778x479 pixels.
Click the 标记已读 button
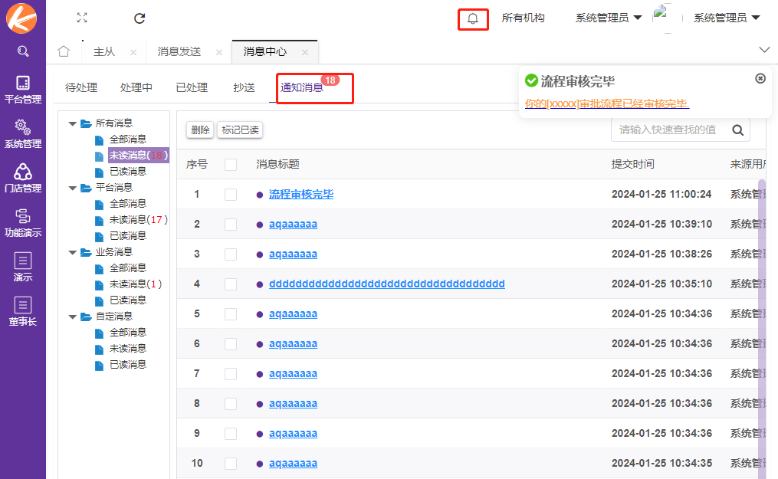pyautogui.click(x=240, y=130)
